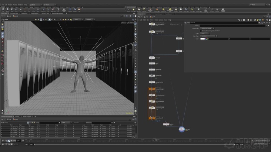Image resolution: width=271 pixels, height=152 pixels.
Task: Create a Grid from the shelf
Action: [x=21, y=10]
